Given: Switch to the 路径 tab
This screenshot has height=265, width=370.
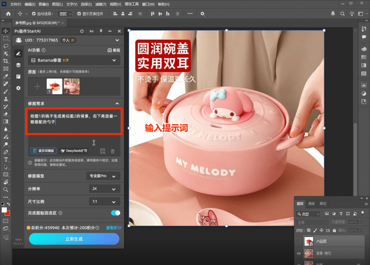Looking at the screenshot, I should 323,203.
